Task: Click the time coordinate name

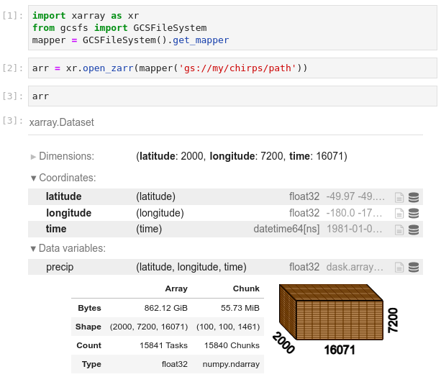Action: point(56,229)
